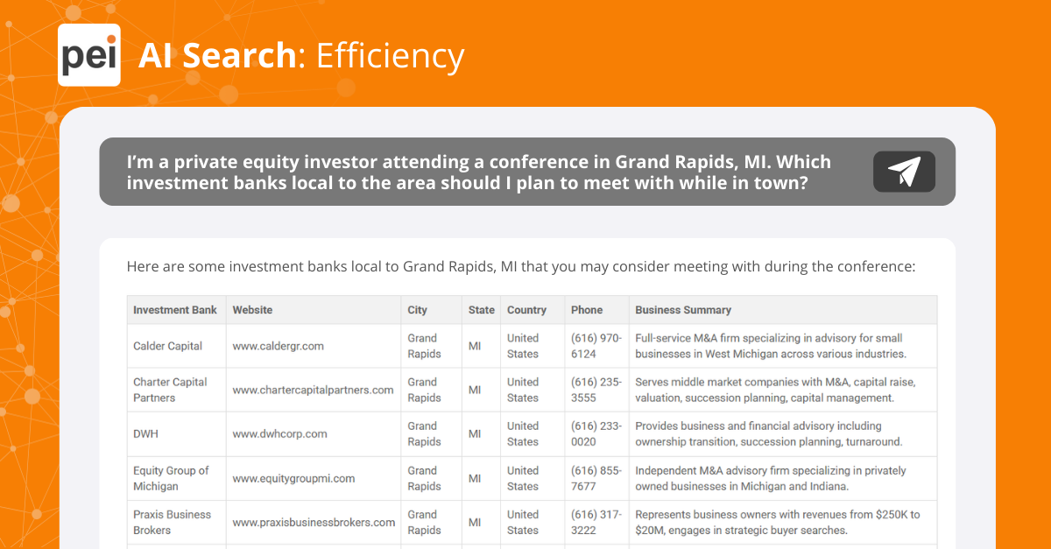
Task: Click the paper plane send button
Action: point(904,172)
